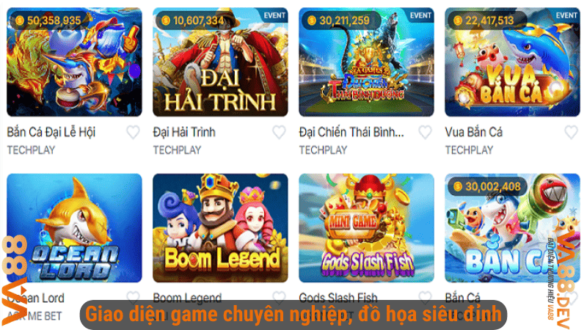Image resolution: width=587 pixels, height=330 pixels.
Task: Launch Đại Chiến Thái Bình Dương thumbnail
Action: pyautogui.click(x=366, y=62)
